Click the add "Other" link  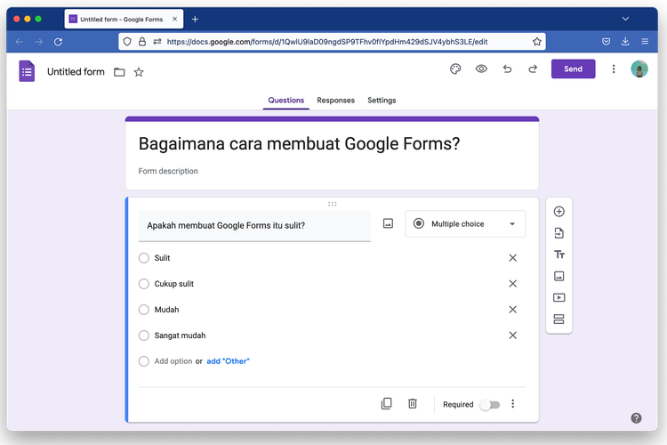pos(228,361)
